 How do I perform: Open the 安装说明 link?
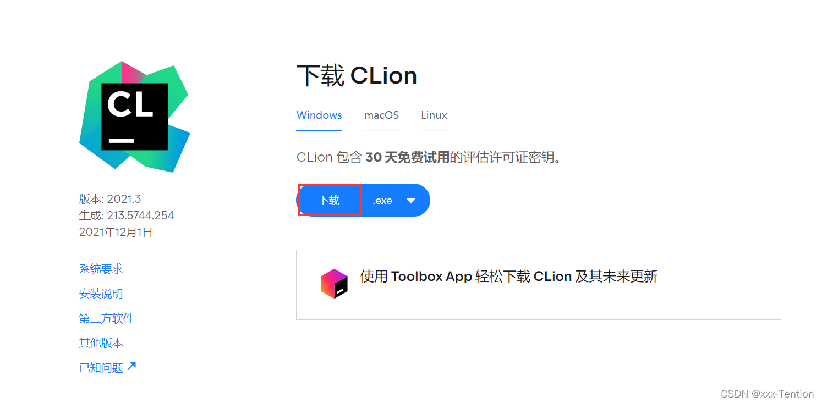(101, 294)
